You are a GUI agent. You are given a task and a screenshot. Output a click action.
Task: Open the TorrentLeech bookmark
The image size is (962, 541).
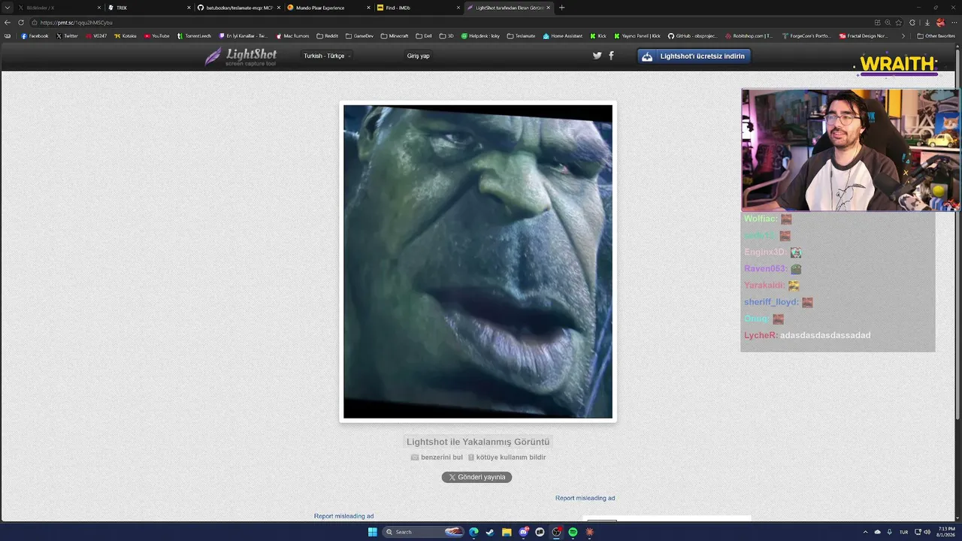click(194, 36)
